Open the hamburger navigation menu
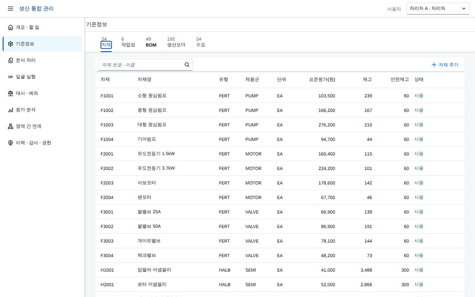This screenshot has width=475, height=297. [x=11, y=9]
